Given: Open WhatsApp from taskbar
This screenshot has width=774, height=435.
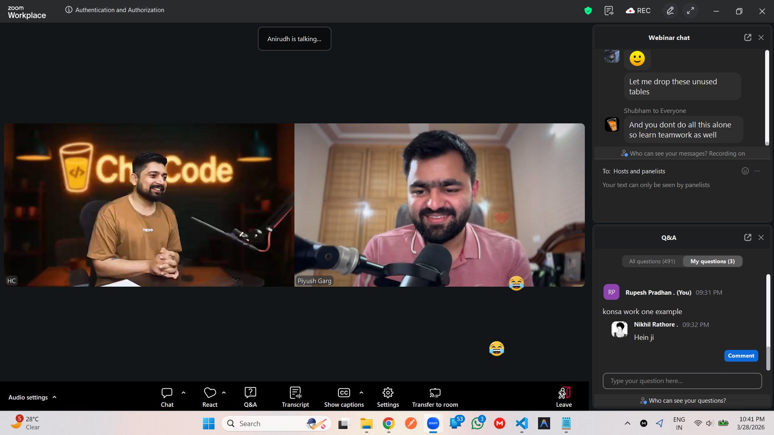Looking at the screenshot, I should coord(478,423).
